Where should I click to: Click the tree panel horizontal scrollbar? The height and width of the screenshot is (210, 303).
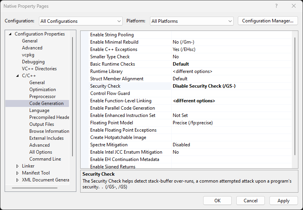[35, 188]
